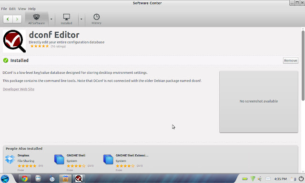Click the battery indicator in tray
This screenshot has height=183, width=305.
(244, 179)
